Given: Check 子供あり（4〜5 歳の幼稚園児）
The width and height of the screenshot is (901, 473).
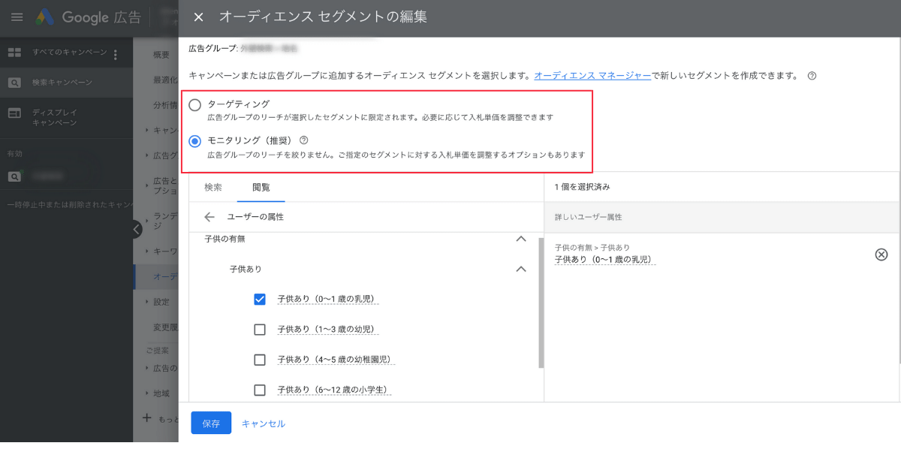Looking at the screenshot, I should pos(260,360).
